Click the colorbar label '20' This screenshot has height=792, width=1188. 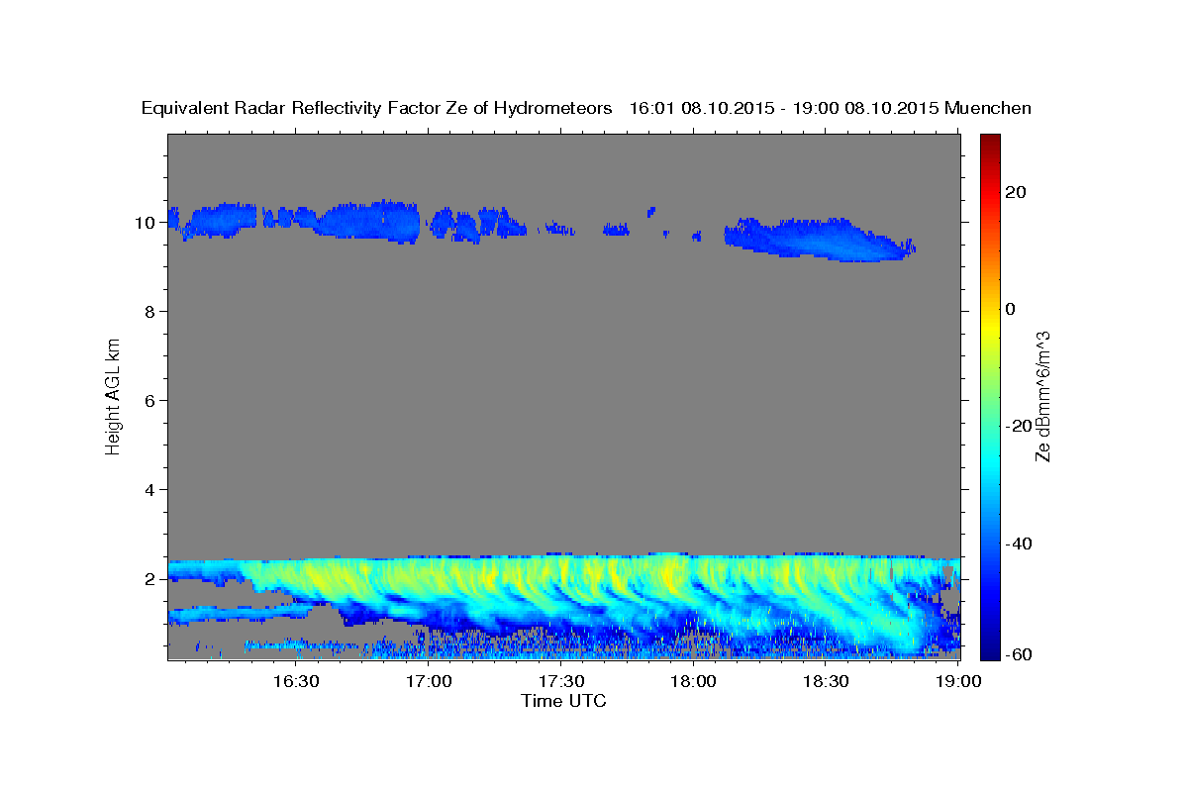tap(1015, 192)
